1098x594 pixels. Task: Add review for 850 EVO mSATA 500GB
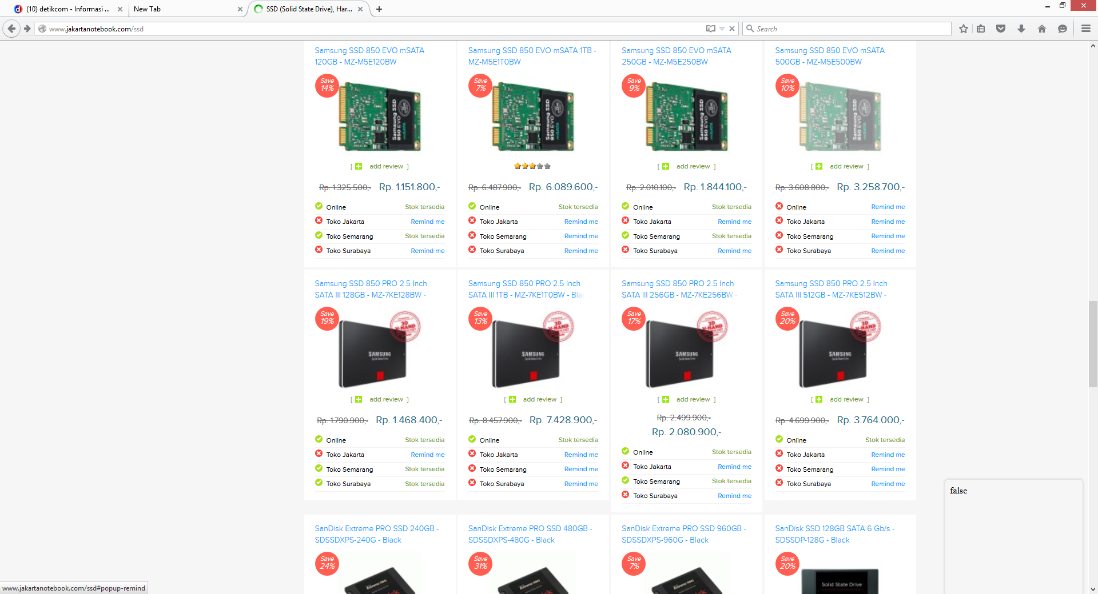pyautogui.click(x=840, y=166)
